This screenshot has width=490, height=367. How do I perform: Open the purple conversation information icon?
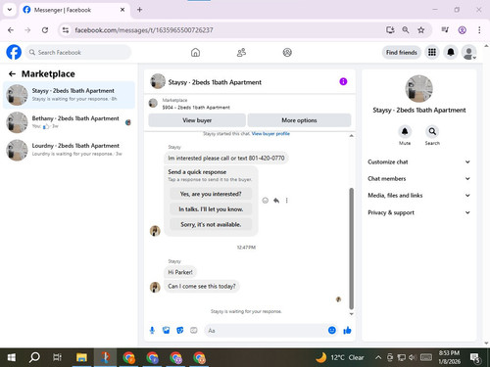tap(343, 81)
